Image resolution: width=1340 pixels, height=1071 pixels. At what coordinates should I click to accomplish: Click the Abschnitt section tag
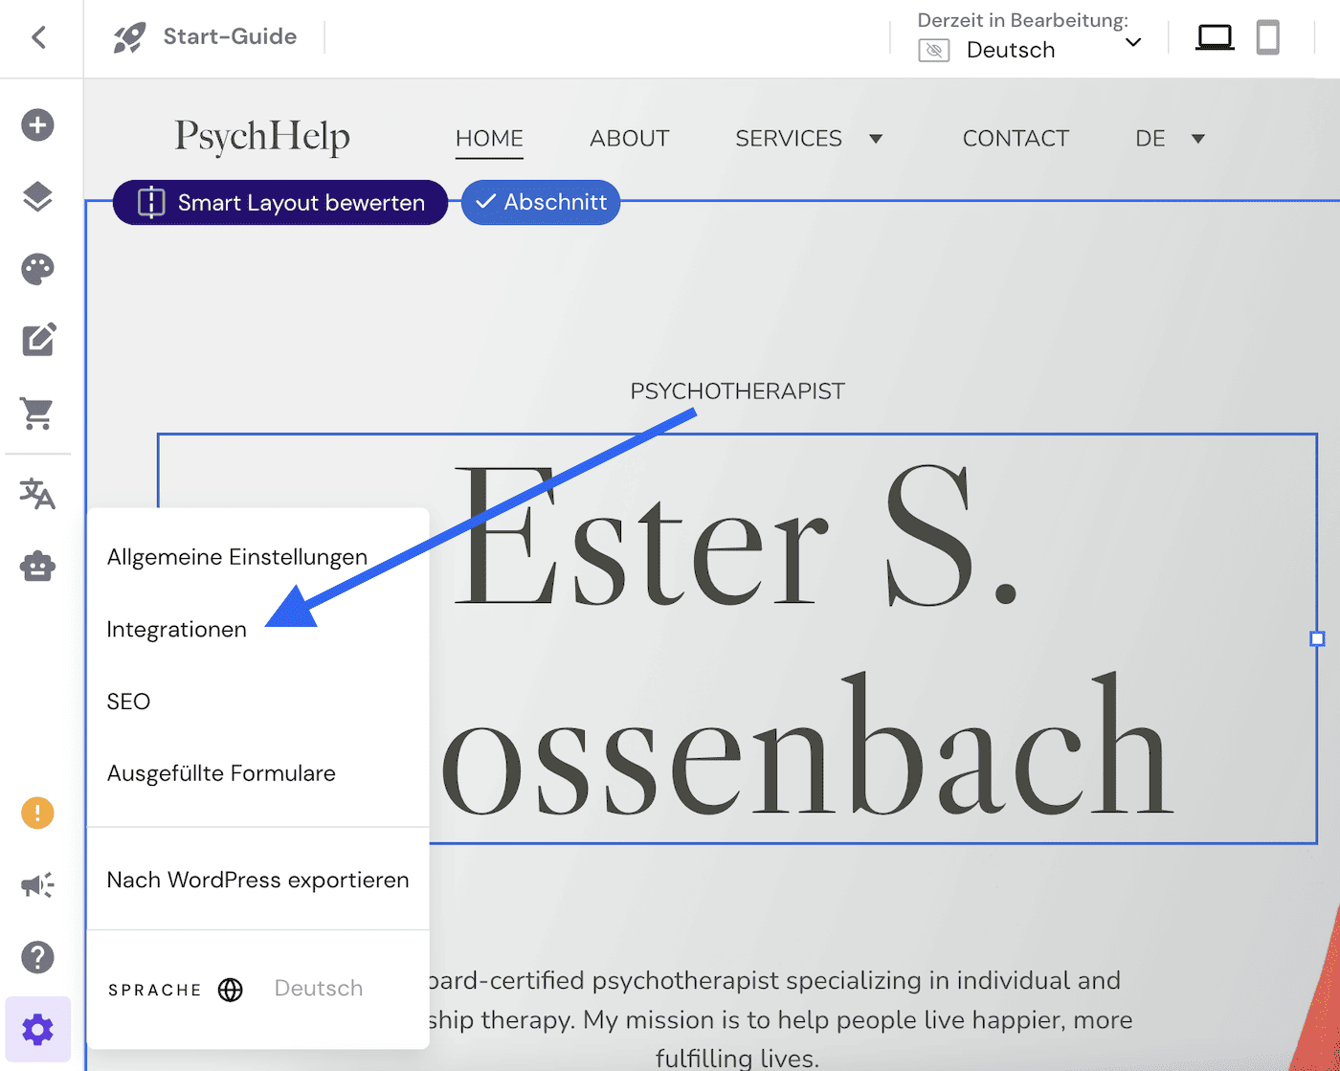tap(541, 202)
